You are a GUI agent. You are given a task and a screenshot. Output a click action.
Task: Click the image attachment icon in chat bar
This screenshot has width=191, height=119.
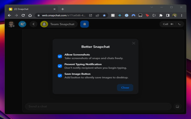point(177,106)
